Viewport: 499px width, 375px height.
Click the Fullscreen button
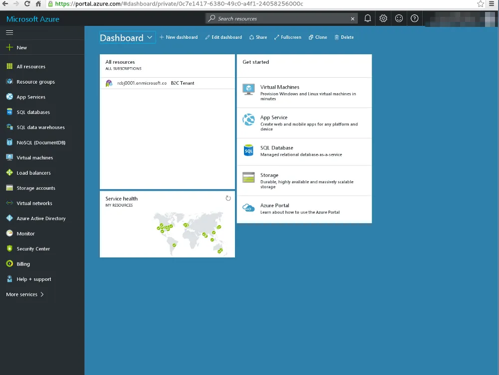pos(288,37)
